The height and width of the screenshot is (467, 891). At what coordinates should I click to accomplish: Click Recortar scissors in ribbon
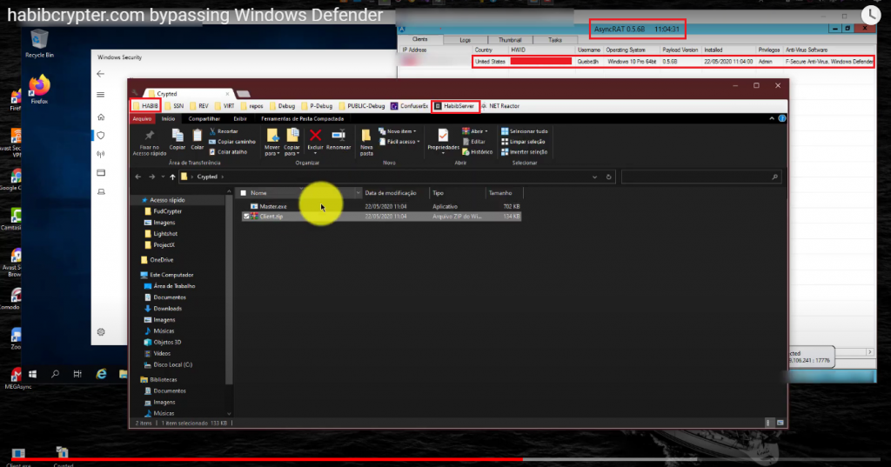224,131
